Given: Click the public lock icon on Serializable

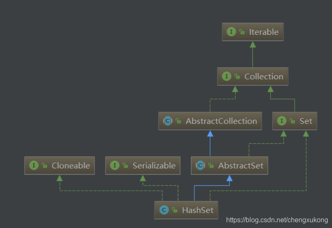Looking at the screenshot, I should [125, 165].
